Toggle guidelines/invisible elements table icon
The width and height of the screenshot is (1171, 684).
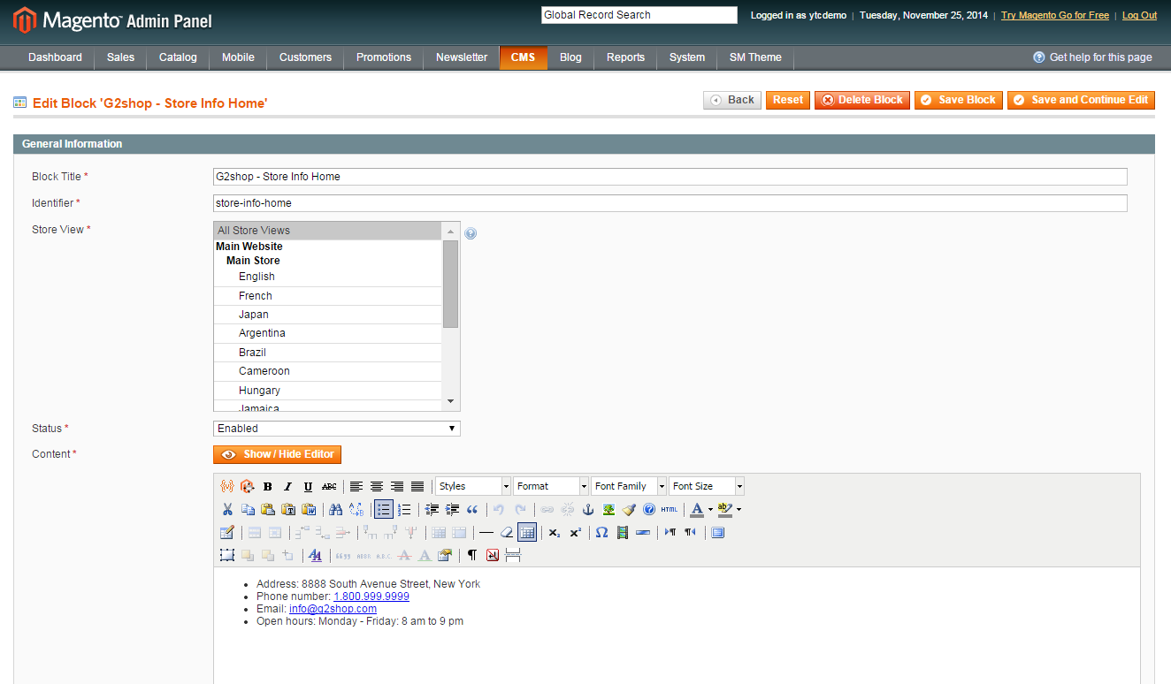click(527, 533)
